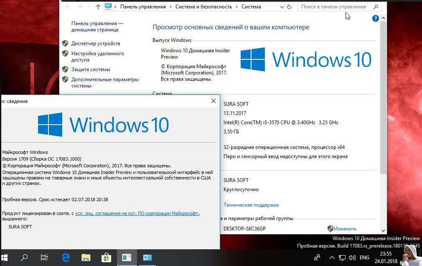Click 'Windows 10 Домашняя Insider Preview' edition text
Screen dimensions: 422x266
point(195,54)
